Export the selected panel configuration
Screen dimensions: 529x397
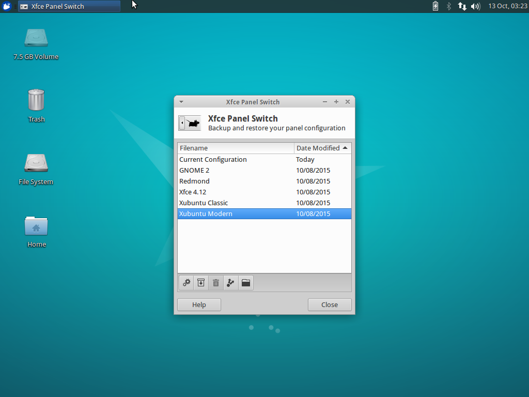coord(230,283)
